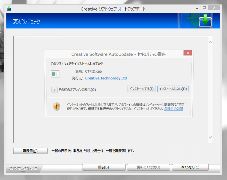Screen dimensions: 227x180
Task: Click the キャンセル(C) button
Action: [x=190, y=167]
